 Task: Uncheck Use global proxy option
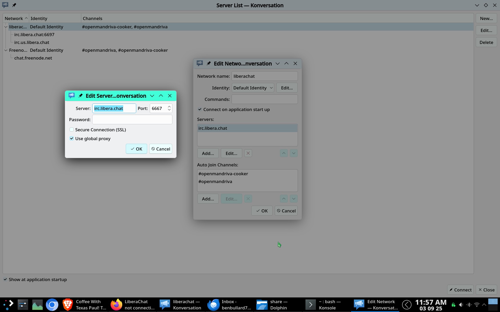72,139
